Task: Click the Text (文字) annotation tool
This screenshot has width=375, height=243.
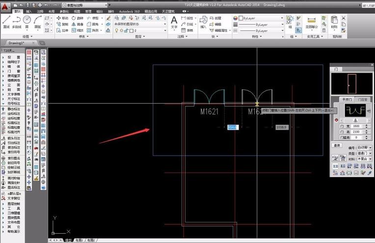Action: click(x=174, y=22)
